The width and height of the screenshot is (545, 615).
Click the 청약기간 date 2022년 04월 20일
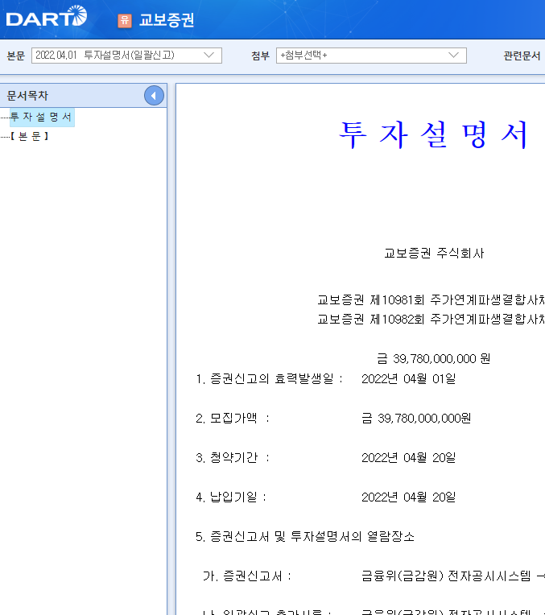click(408, 458)
